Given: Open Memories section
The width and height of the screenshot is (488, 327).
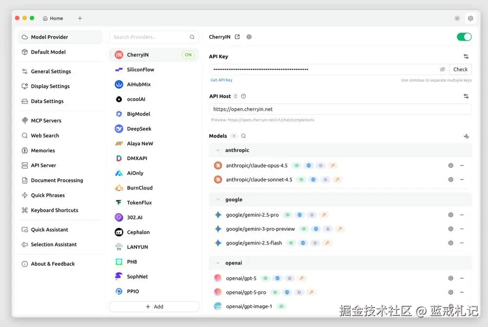Looking at the screenshot, I should click(x=60, y=150).
